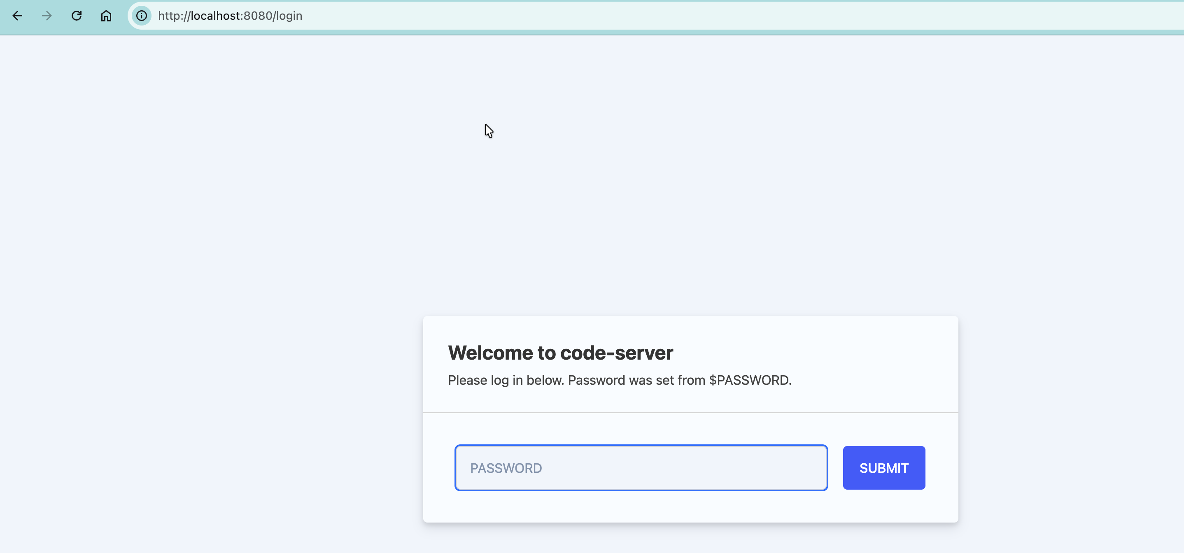
Task: Select the refresh icon in the toolbar
Action: tap(76, 16)
